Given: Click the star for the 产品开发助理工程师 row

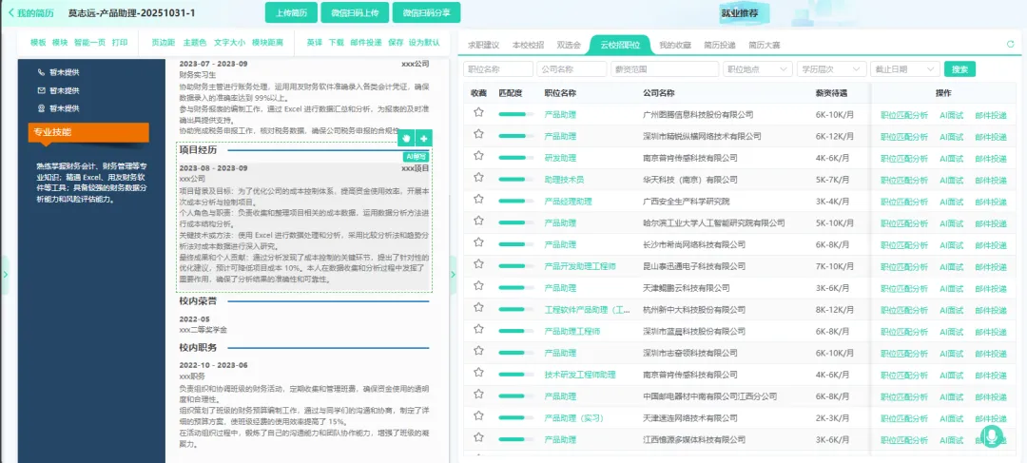Looking at the screenshot, I should pos(478,265).
